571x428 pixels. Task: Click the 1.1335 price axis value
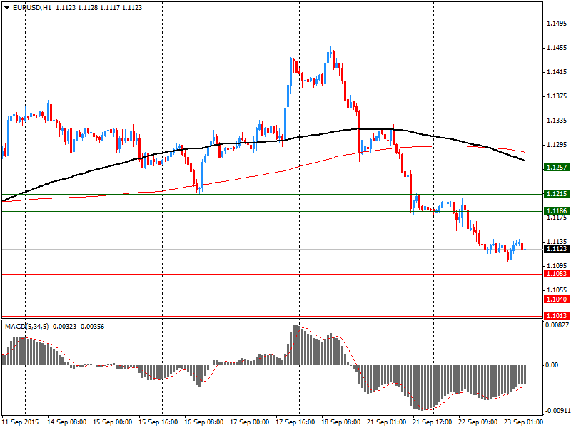[x=557, y=121]
